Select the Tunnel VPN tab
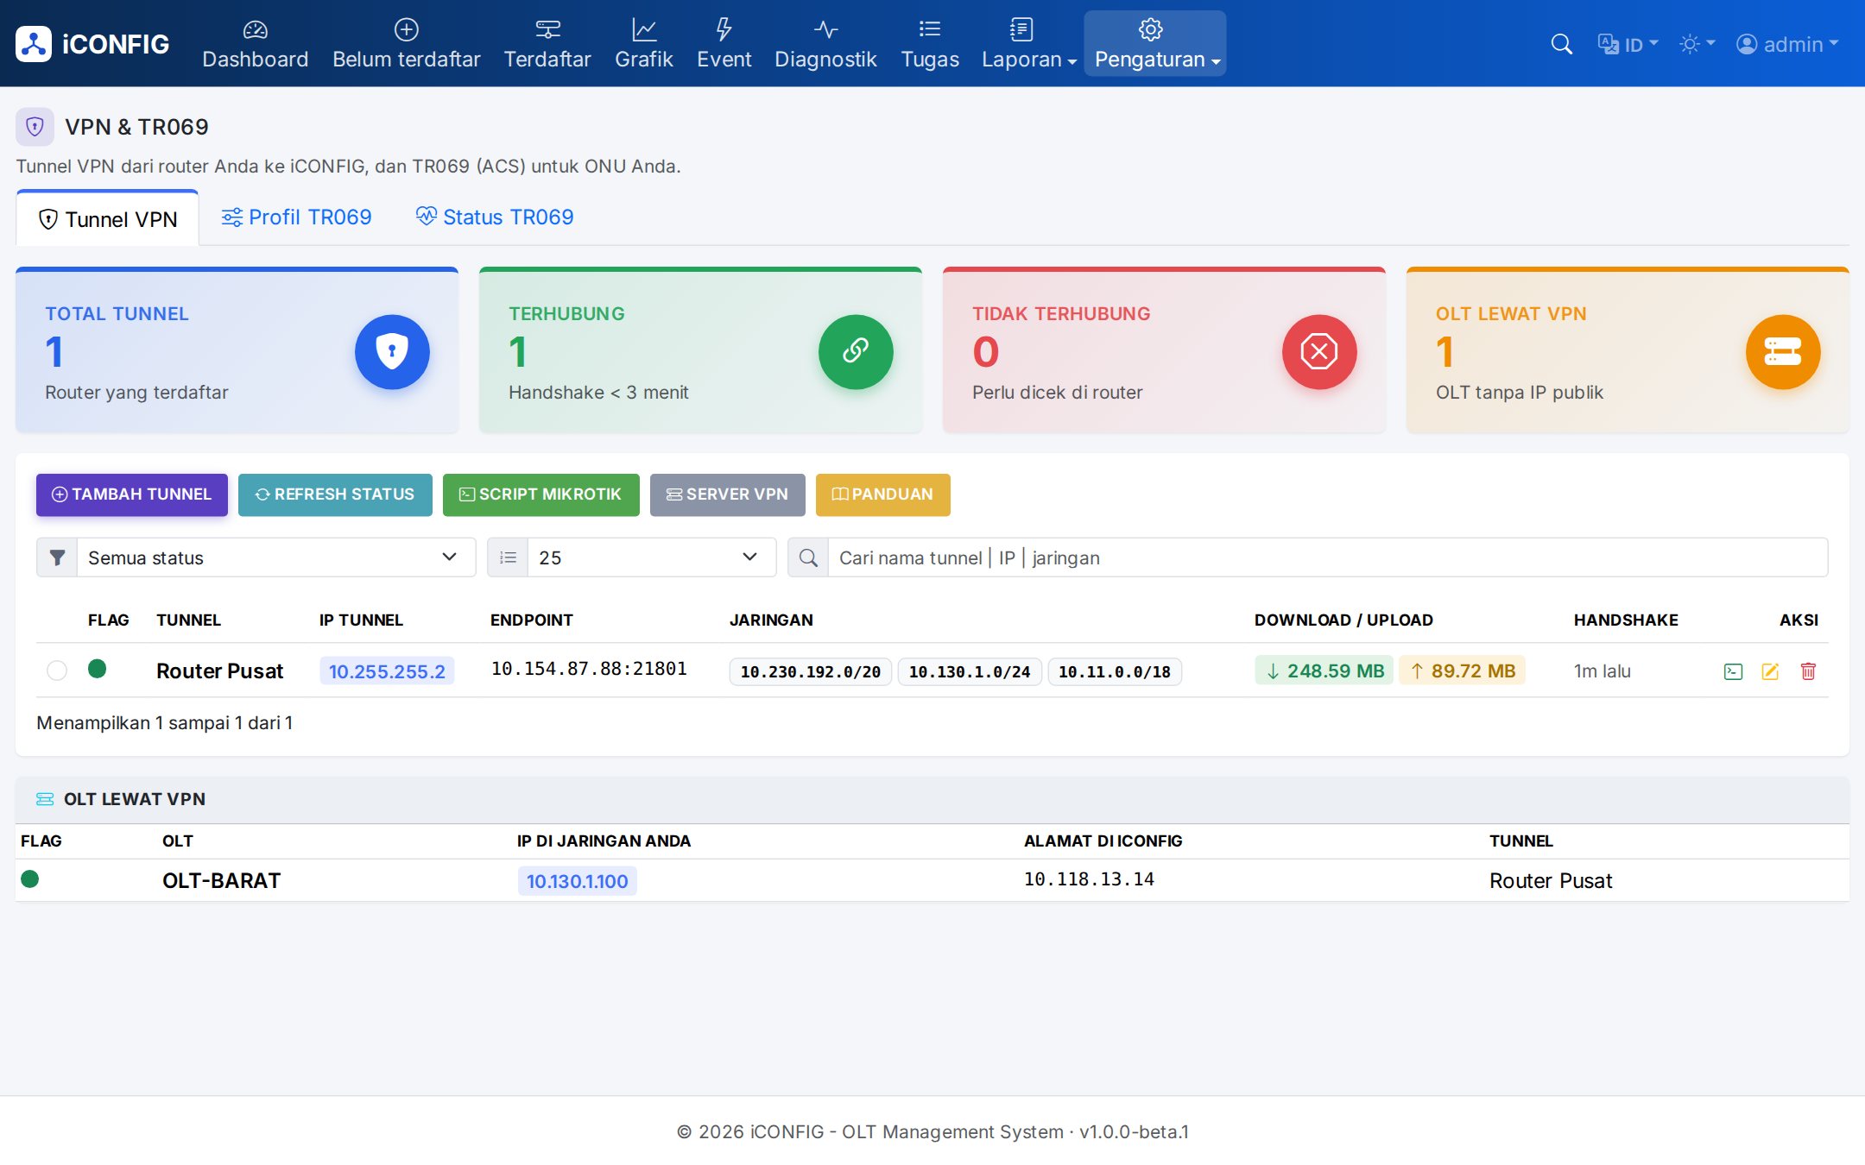Image resolution: width=1865 pixels, height=1165 pixels. click(x=108, y=219)
